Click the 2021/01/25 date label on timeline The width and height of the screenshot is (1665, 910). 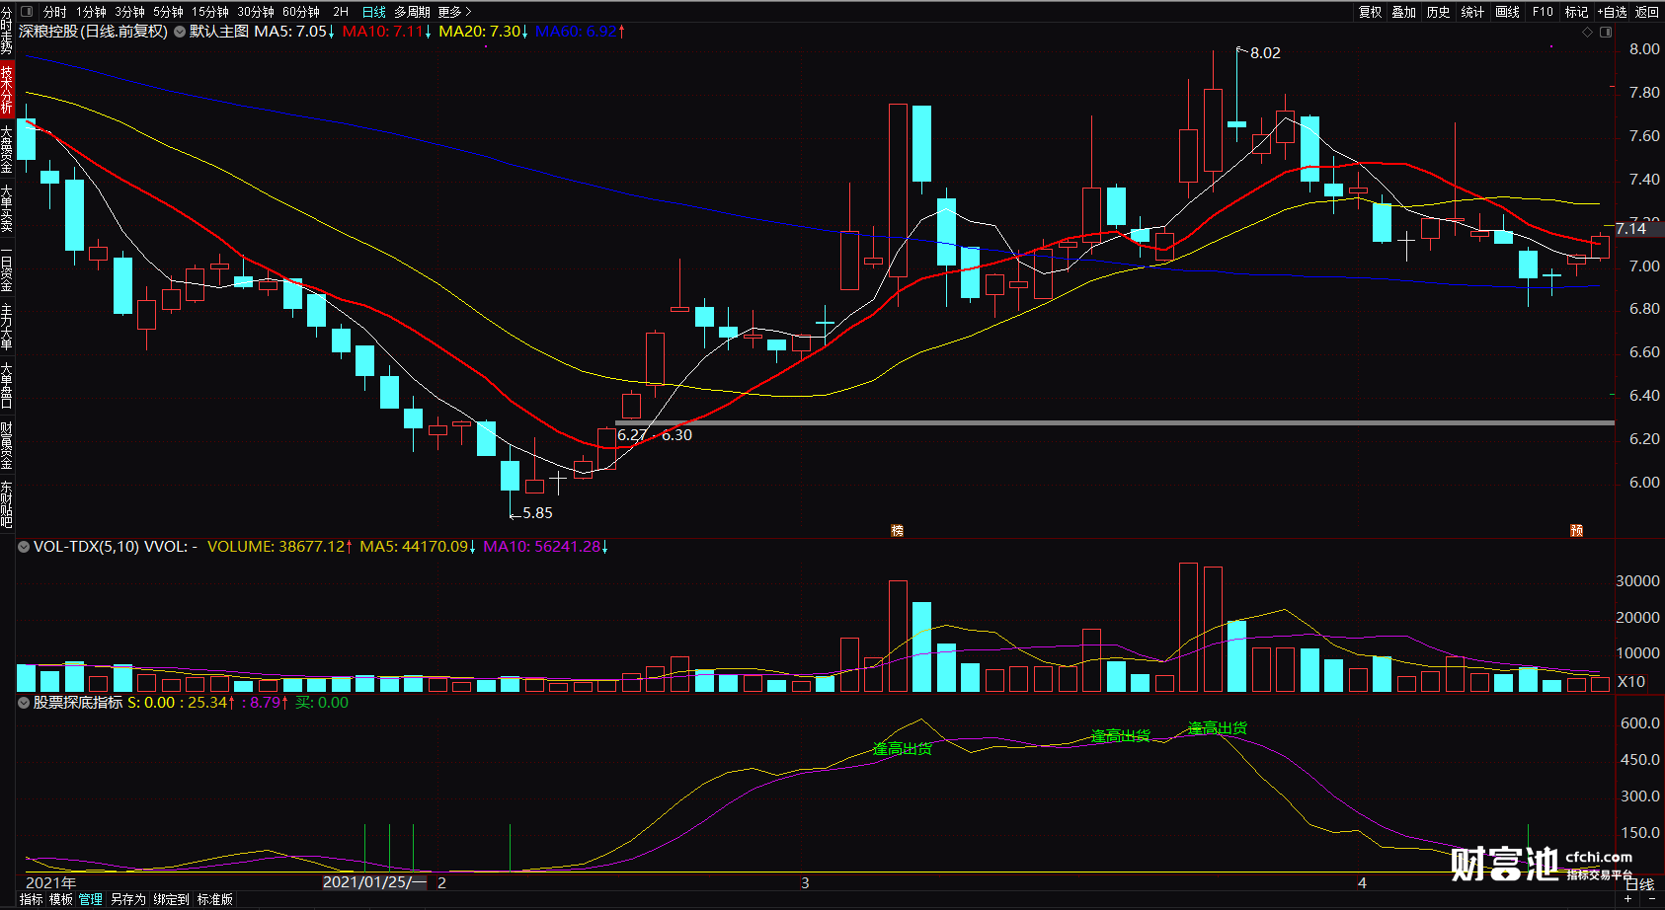pos(375,882)
